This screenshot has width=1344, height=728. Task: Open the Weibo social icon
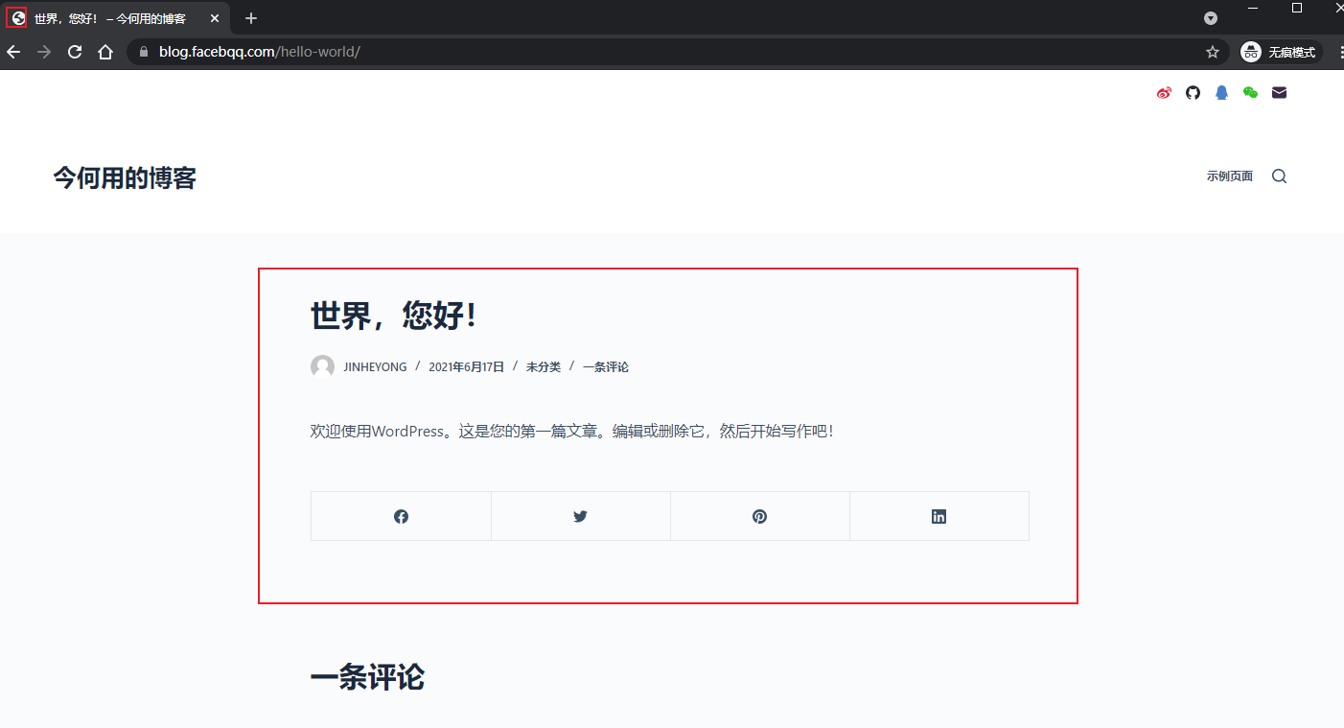click(1164, 93)
